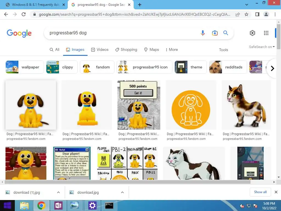The height and width of the screenshot is (211, 281).
Task: Open Dear player dialog image
Action: click(72, 163)
